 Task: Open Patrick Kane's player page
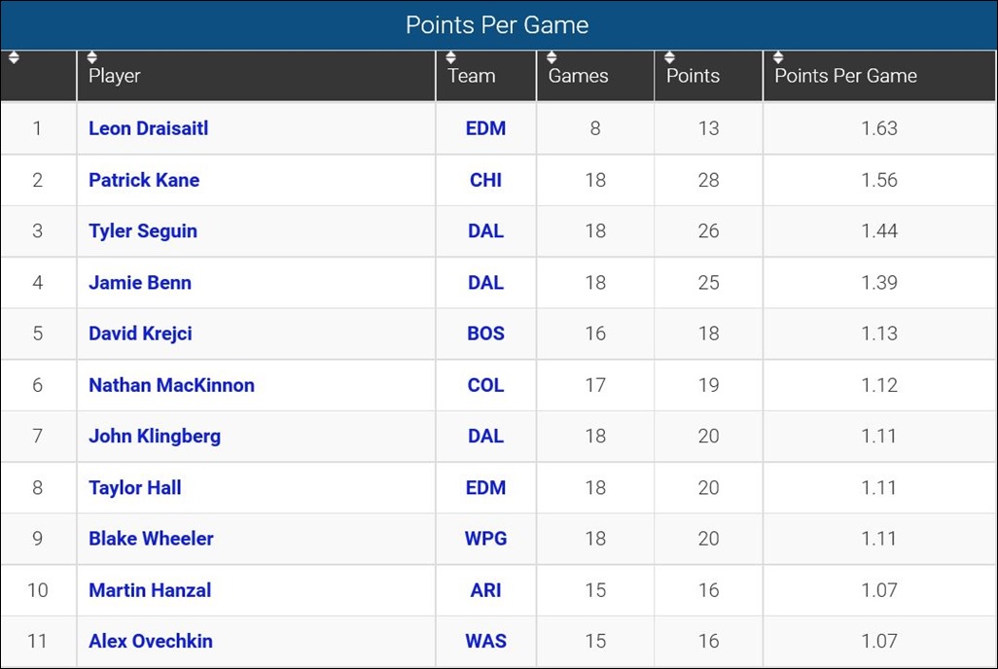click(143, 180)
